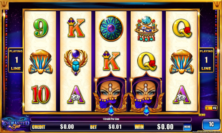Screen dimensions: 222x133
Task: Click the 1 Credit Per Line message bar
Action: 111,119
